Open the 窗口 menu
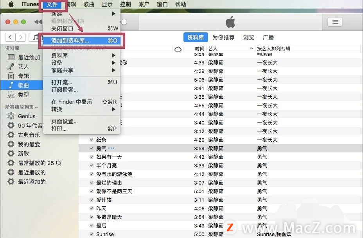The height and width of the screenshot is (238, 363). click(162, 4)
